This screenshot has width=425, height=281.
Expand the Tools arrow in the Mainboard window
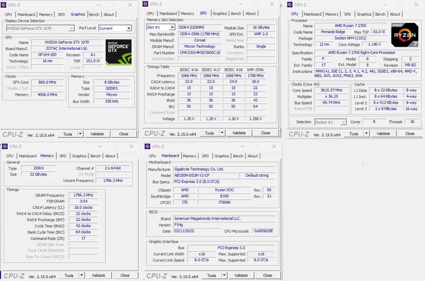pyautogui.click(x=224, y=275)
